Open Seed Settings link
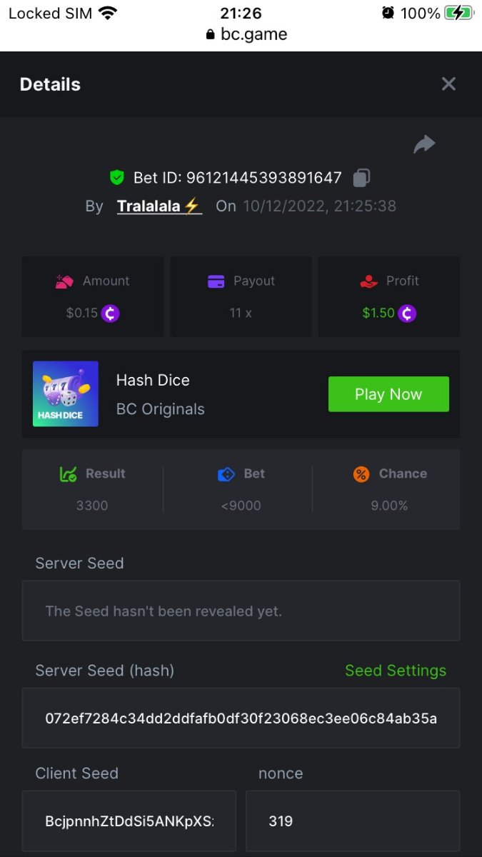The height and width of the screenshot is (857, 482). [x=396, y=671]
